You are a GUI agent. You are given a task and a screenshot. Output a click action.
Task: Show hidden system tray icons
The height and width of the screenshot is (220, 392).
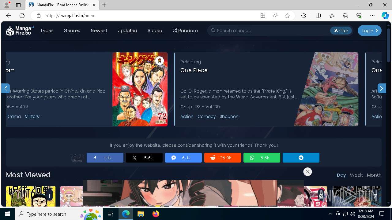click(x=330, y=214)
